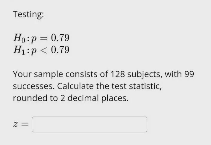
Task: Select the null hypothesis H0 symbol
Action: pos(17,38)
